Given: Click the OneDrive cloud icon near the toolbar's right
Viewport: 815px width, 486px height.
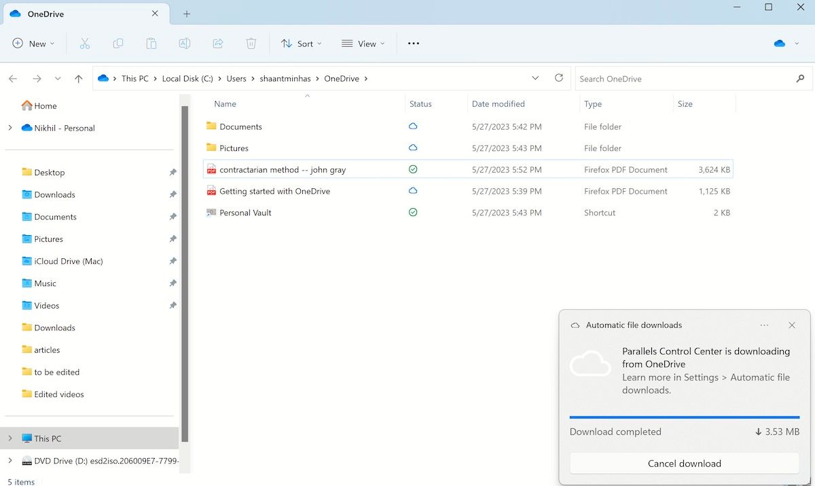Looking at the screenshot, I should [x=779, y=43].
